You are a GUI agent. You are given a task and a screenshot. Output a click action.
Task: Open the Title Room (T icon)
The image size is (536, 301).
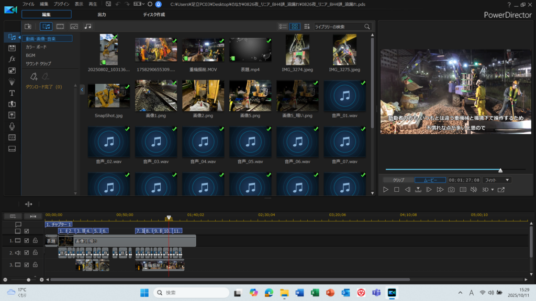point(12,92)
